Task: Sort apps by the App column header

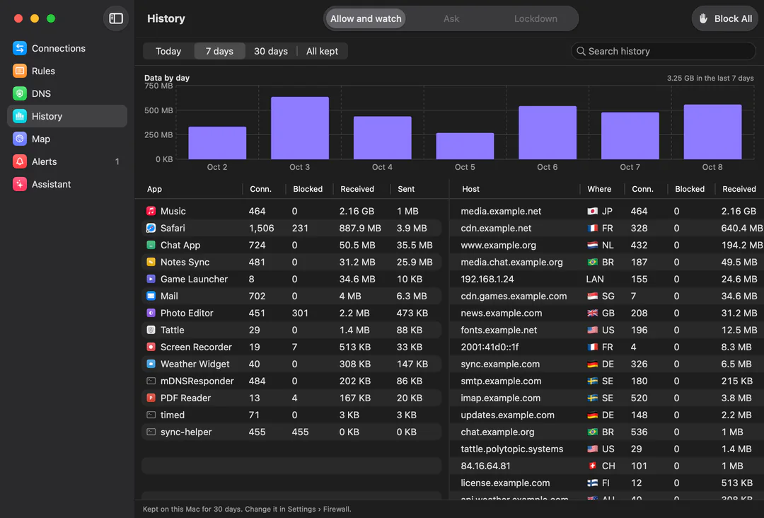Action: coord(154,189)
